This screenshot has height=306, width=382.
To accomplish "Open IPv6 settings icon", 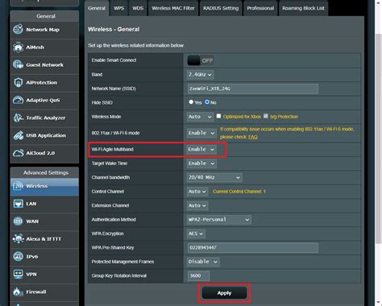I will click(18, 256).
